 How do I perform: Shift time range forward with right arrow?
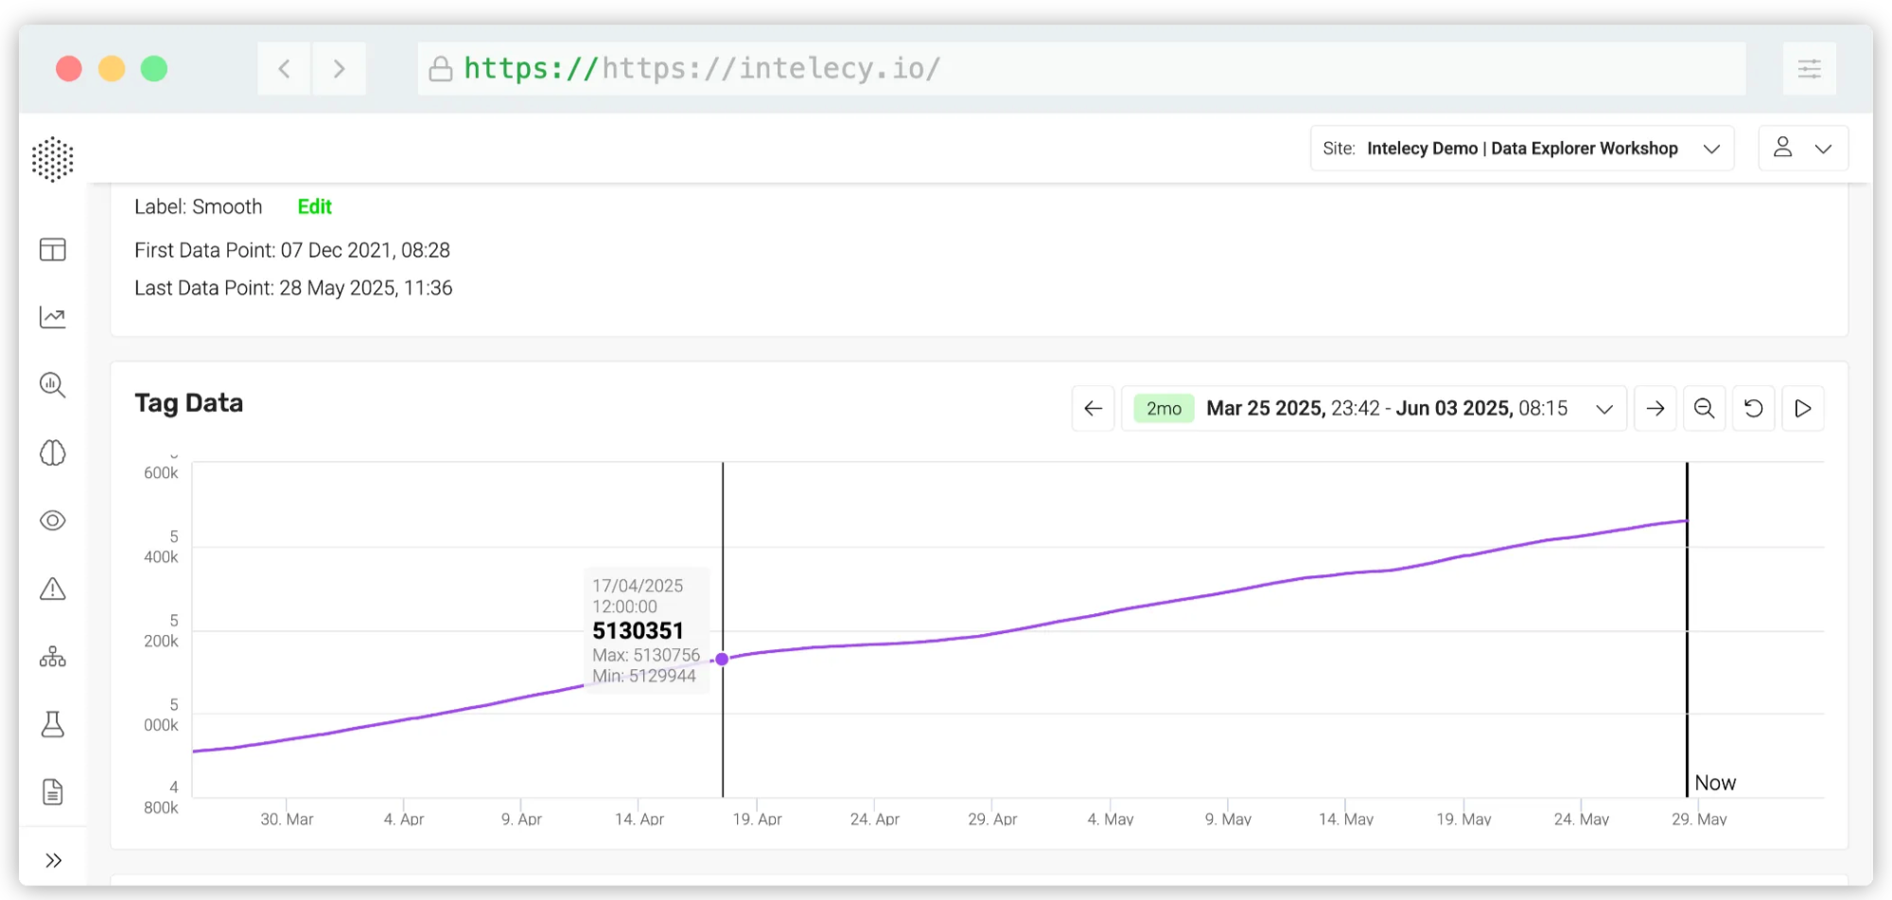[x=1655, y=409]
